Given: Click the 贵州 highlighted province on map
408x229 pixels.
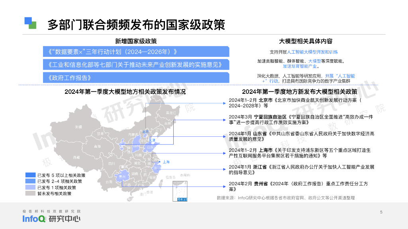Looking at the screenshot, I should point(122,177).
